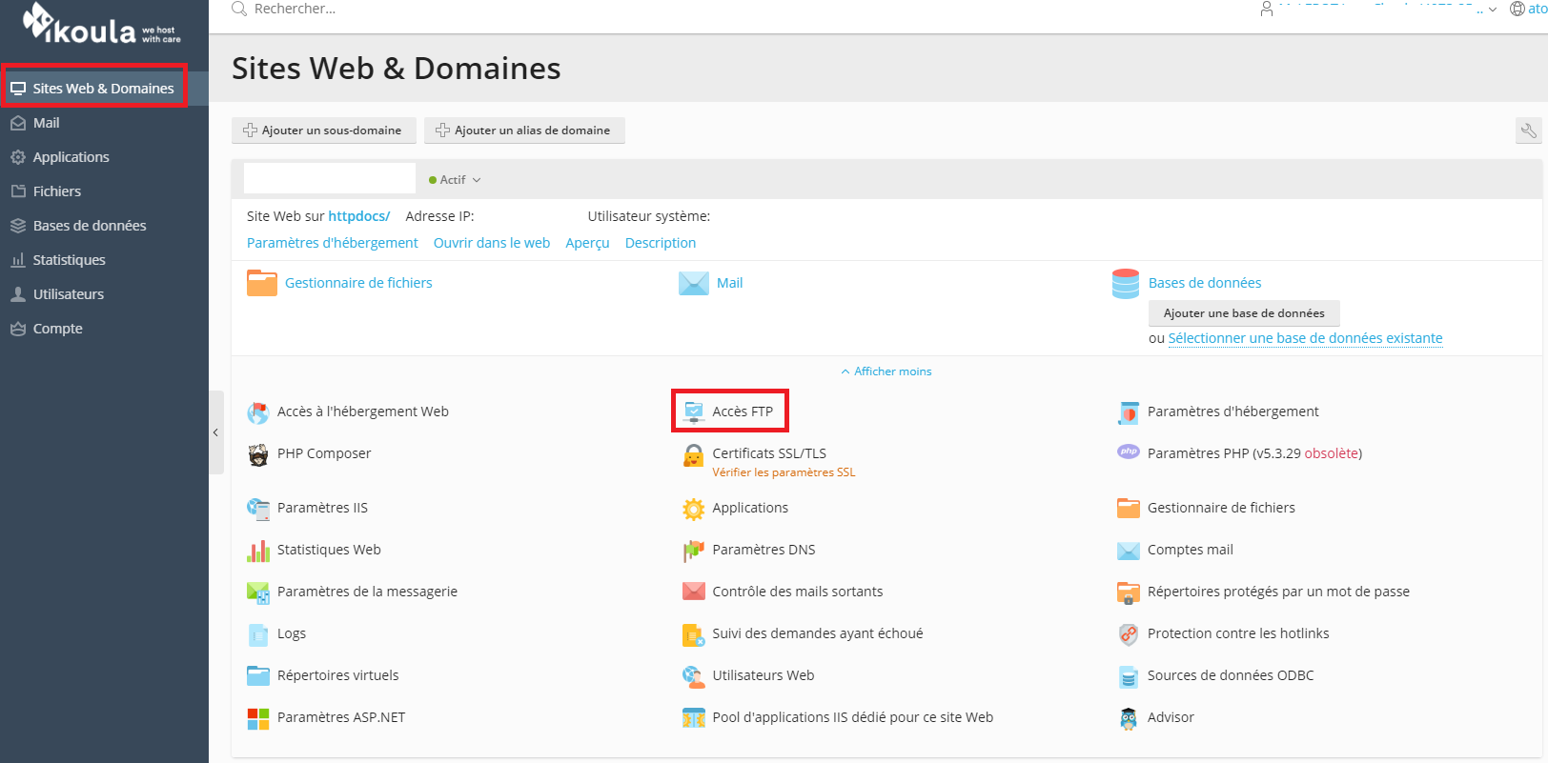
Task: Open Accès à l'hébergement Web icon
Action: click(x=258, y=412)
